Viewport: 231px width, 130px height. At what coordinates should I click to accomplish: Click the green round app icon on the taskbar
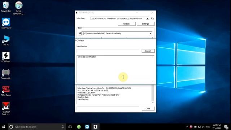79,127
